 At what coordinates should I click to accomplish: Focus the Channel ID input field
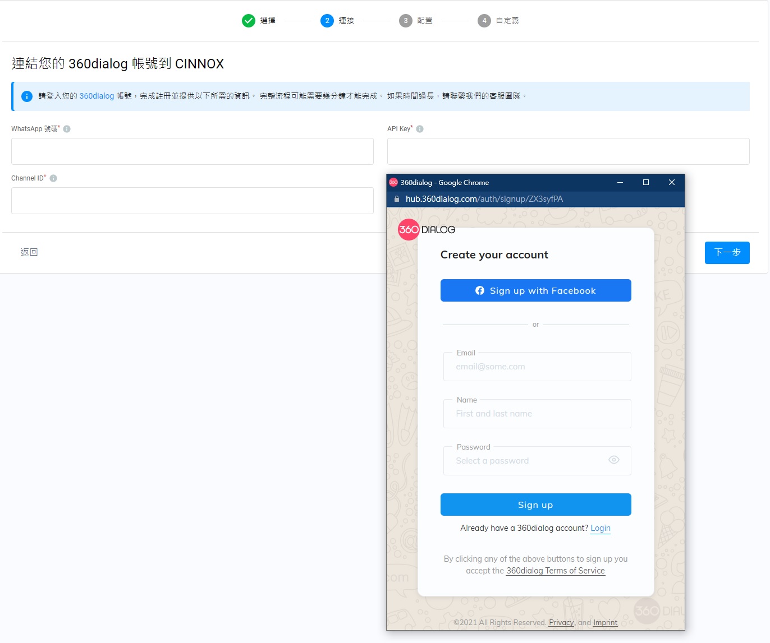pos(192,201)
